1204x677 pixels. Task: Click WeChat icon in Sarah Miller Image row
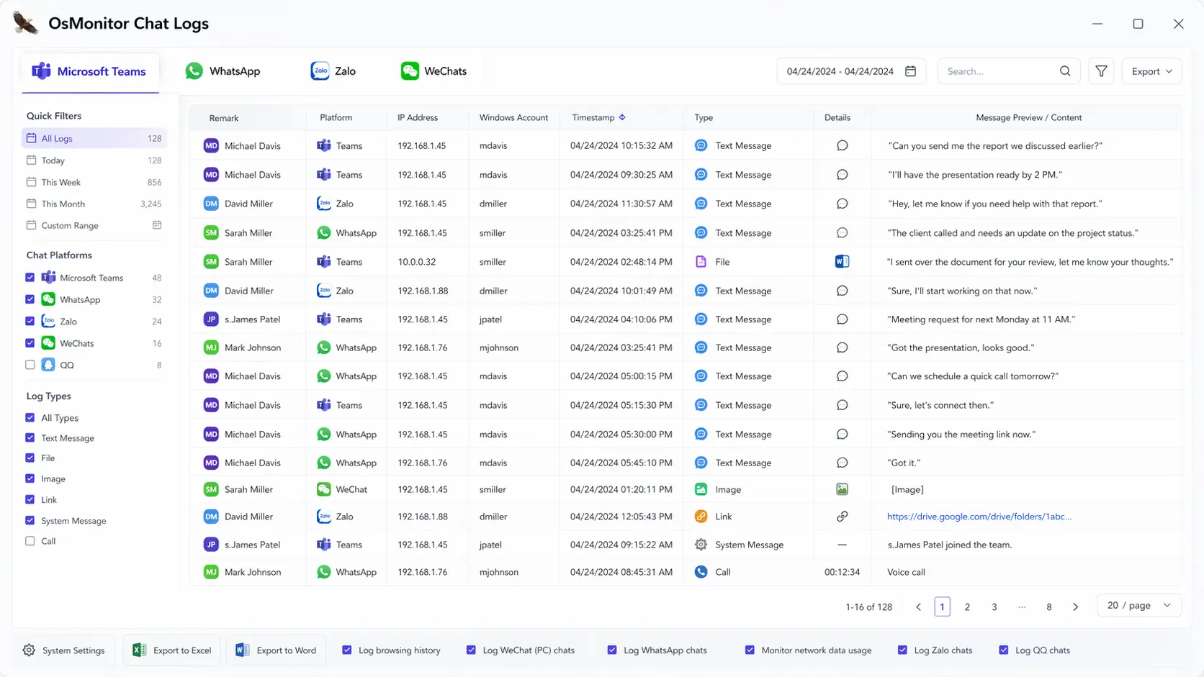point(324,489)
